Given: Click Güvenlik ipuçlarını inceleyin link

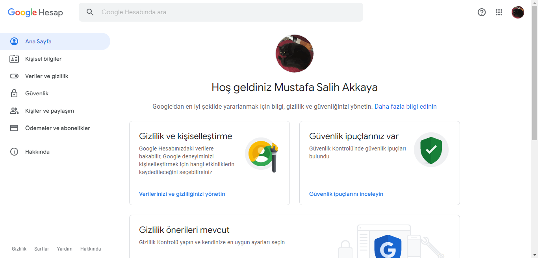Looking at the screenshot, I should 346,194.
